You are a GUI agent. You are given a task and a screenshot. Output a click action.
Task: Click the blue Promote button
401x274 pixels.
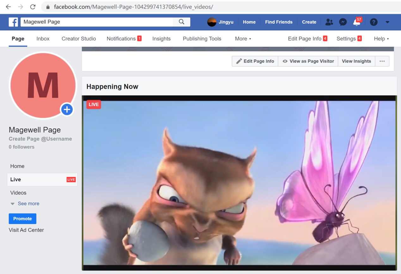click(22, 219)
